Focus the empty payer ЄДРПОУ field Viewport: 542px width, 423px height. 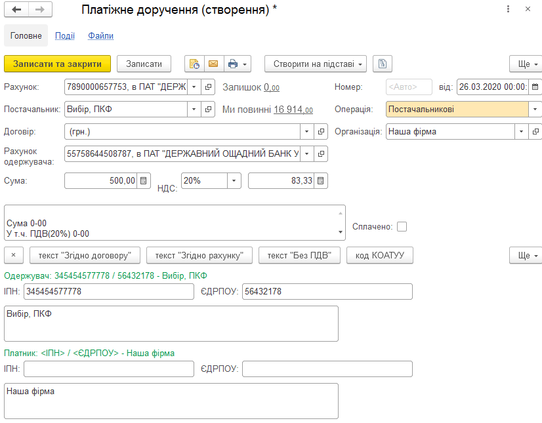point(327,369)
